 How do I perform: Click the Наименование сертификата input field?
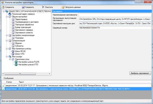[x=115, y=15]
